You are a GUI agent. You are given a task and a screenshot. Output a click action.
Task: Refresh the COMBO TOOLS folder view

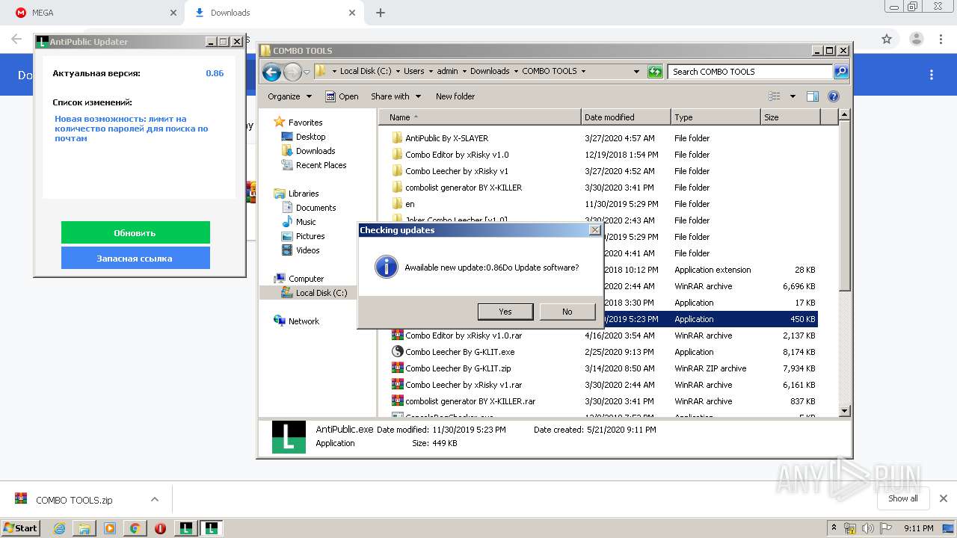(655, 72)
